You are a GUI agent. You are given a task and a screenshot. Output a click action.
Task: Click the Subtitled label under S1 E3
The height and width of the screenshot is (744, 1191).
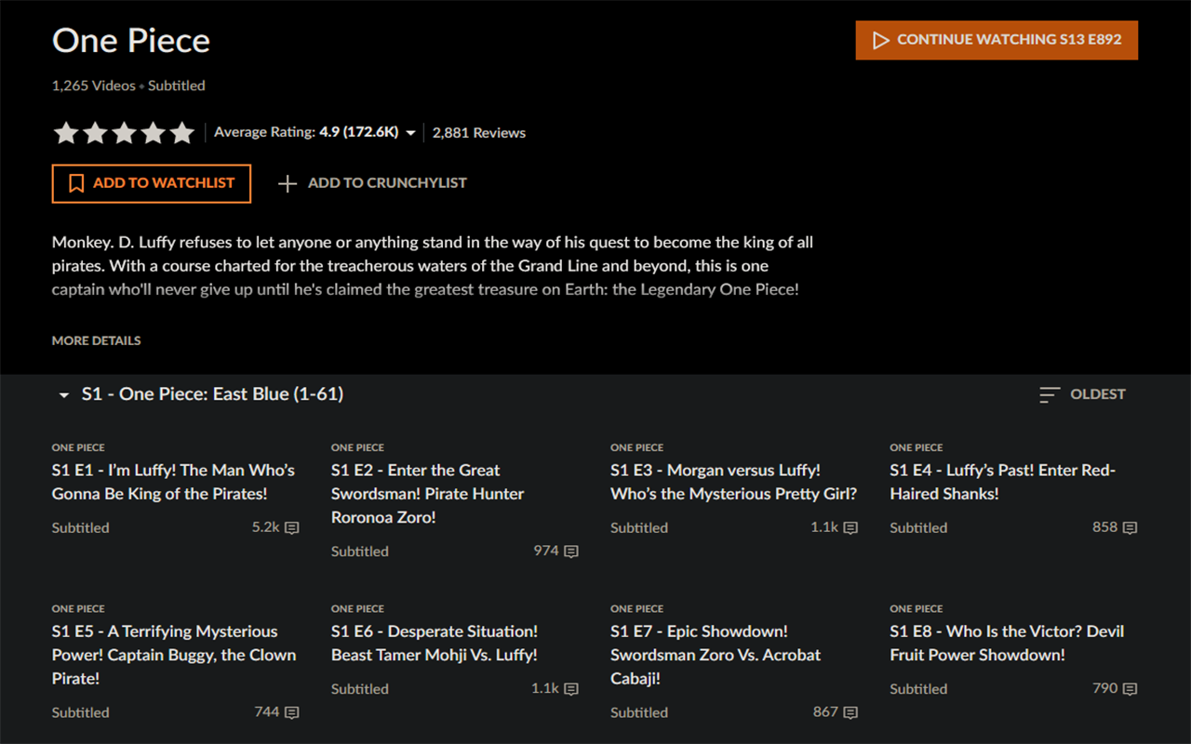pyautogui.click(x=639, y=527)
